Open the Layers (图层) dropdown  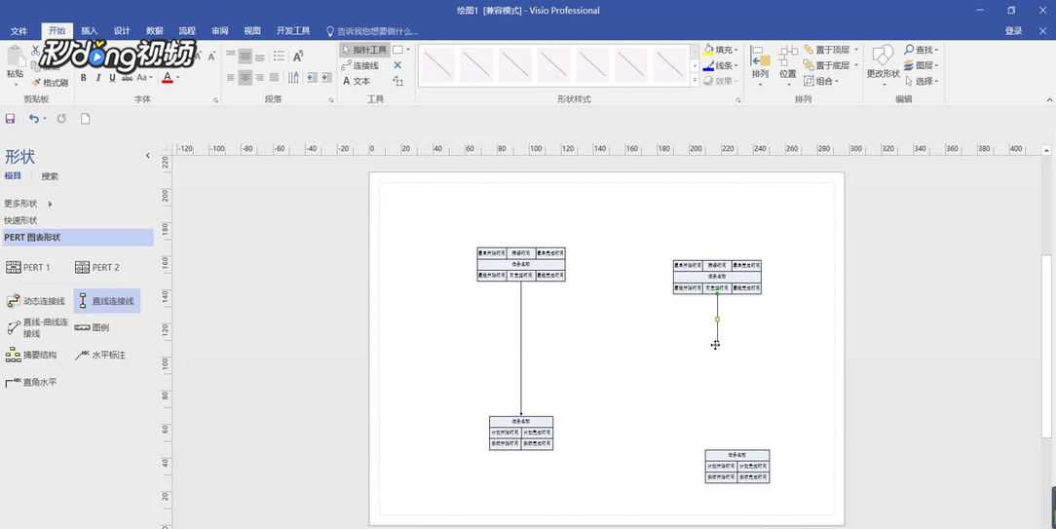click(x=921, y=65)
